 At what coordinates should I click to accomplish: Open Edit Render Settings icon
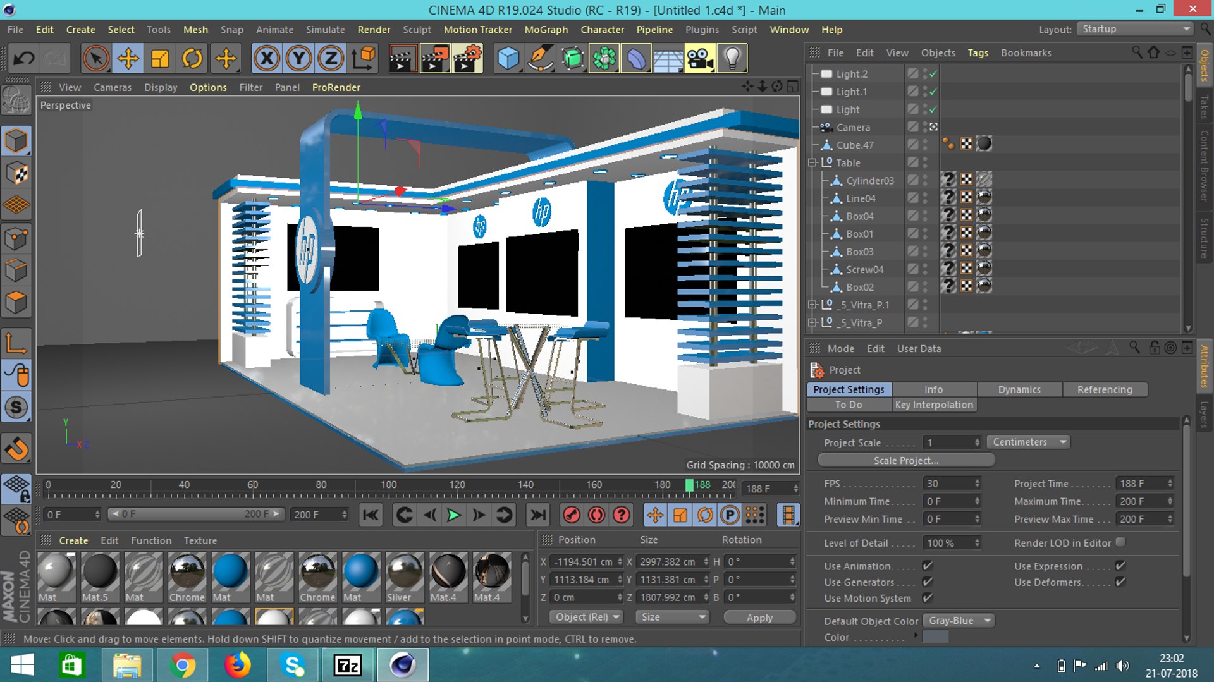[x=467, y=59]
